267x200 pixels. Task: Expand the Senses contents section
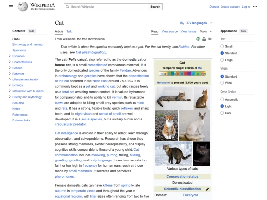(10, 68)
